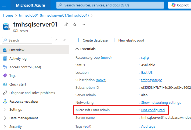Open the sqlrg resource group link
Image resolution: width=191 pixels, height=130 pixels.
tap(145, 58)
